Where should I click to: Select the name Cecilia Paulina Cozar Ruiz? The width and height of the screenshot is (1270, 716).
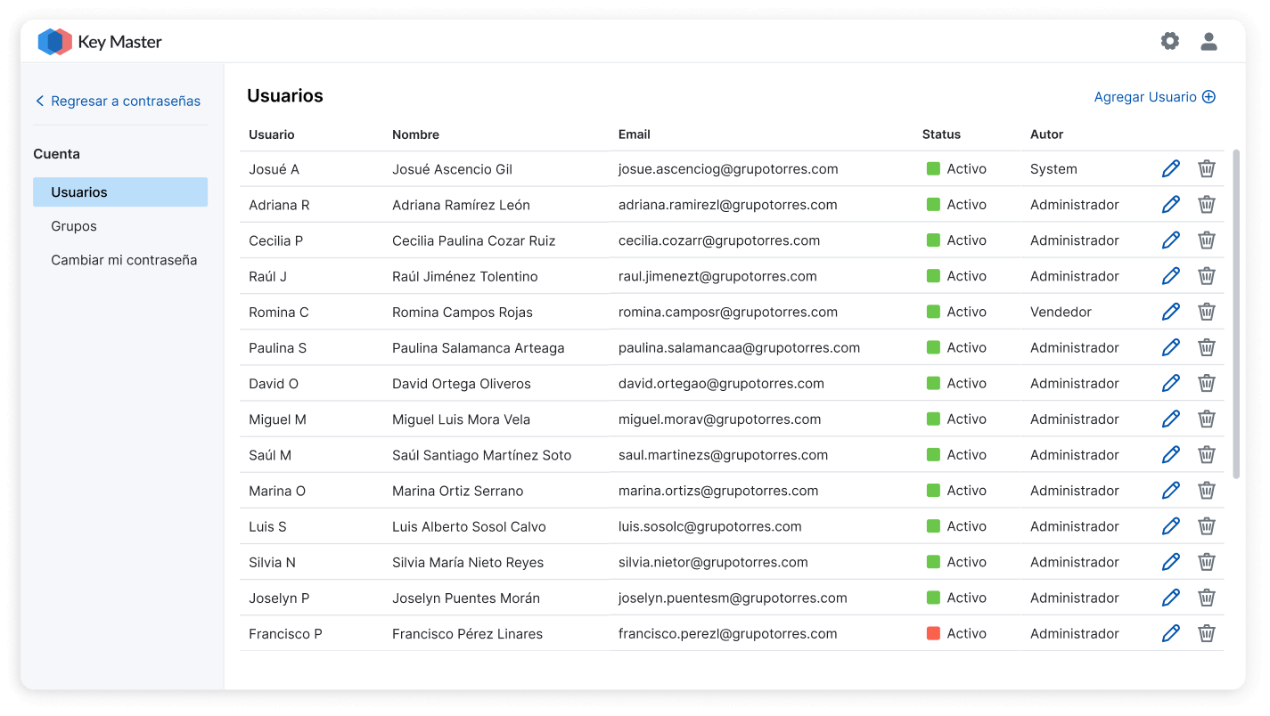[x=473, y=240]
